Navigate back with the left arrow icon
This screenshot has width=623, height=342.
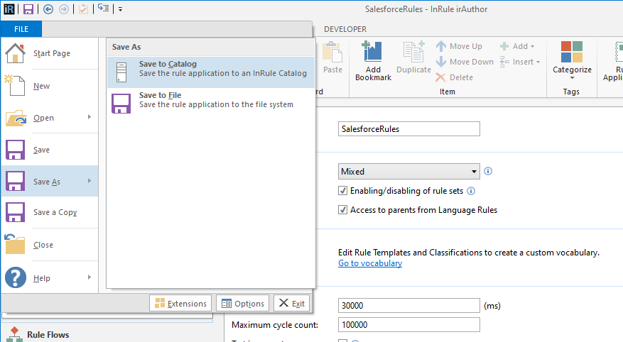click(x=48, y=9)
